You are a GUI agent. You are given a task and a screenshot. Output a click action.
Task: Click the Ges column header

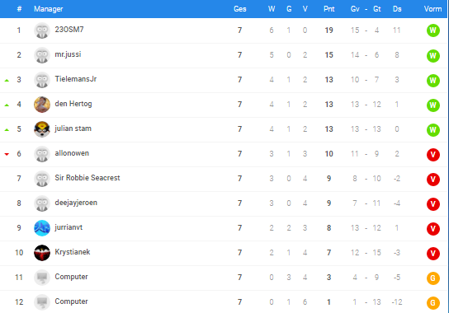[239, 9]
